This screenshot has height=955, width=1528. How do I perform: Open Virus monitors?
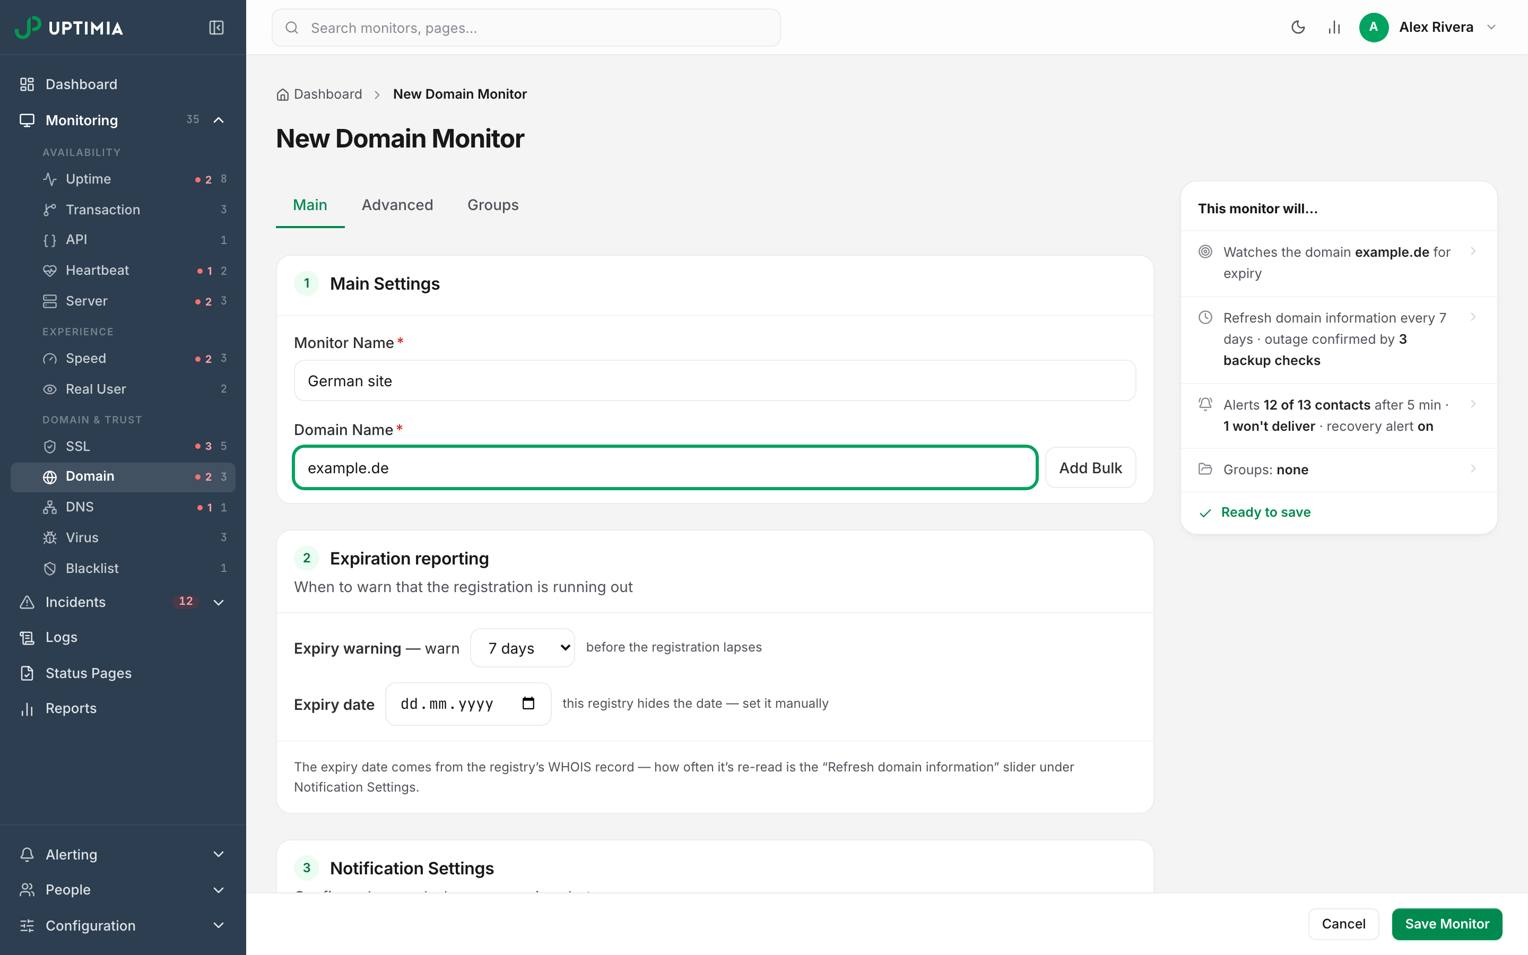click(123, 537)
